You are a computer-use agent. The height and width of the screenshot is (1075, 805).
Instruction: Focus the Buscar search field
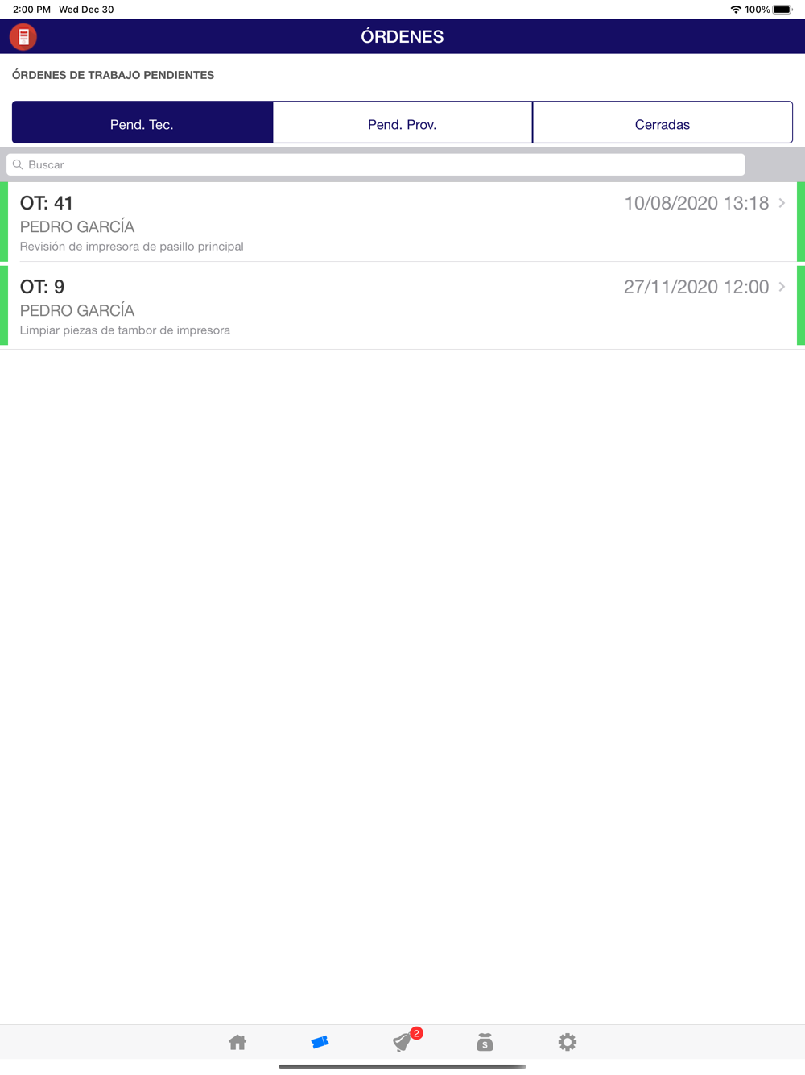coord(376,164)
